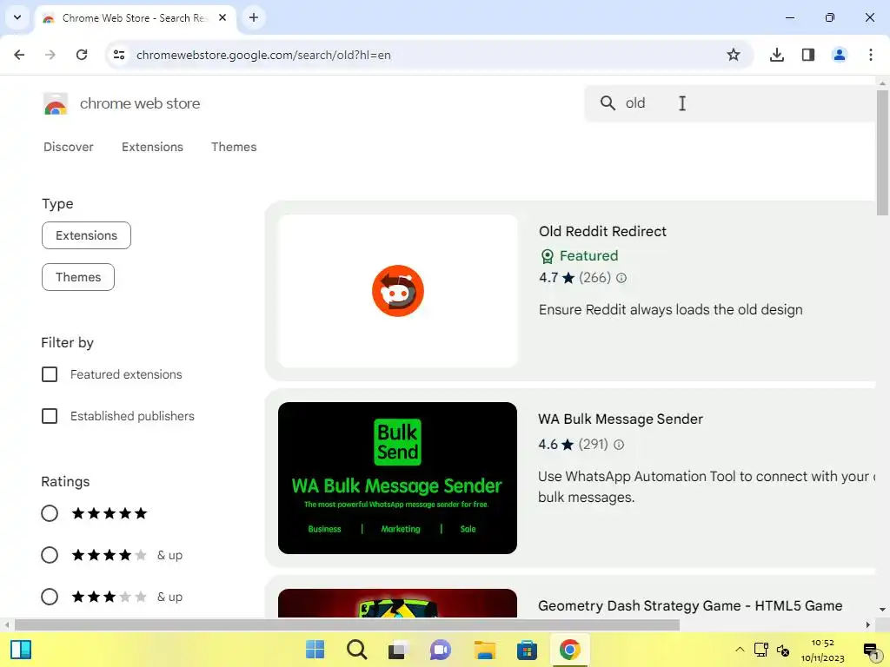Click the WA Bulk Message Sender thumbnail
890x667 pixels.
(x=397, y=479)
